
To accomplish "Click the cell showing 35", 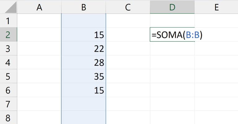I will (x=83, y=76).
